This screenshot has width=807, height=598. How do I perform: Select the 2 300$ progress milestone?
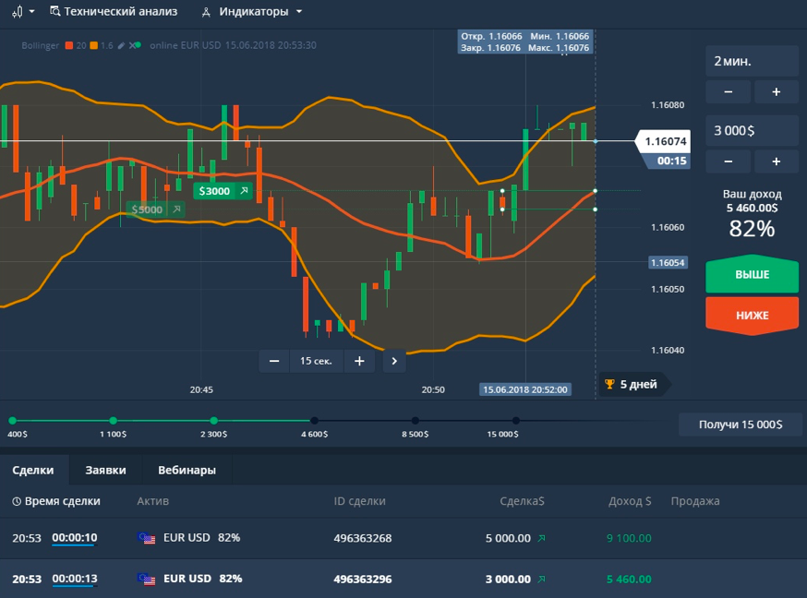213,421
